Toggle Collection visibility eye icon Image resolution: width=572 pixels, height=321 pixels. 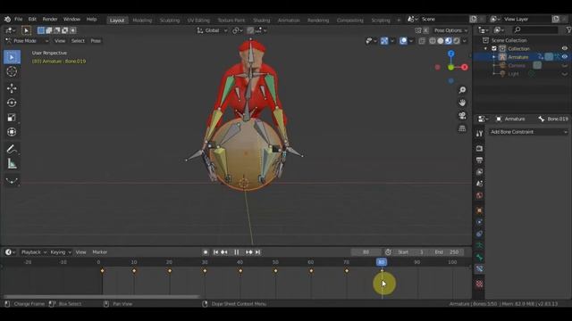pyautogui.click(x=565, y=48)
